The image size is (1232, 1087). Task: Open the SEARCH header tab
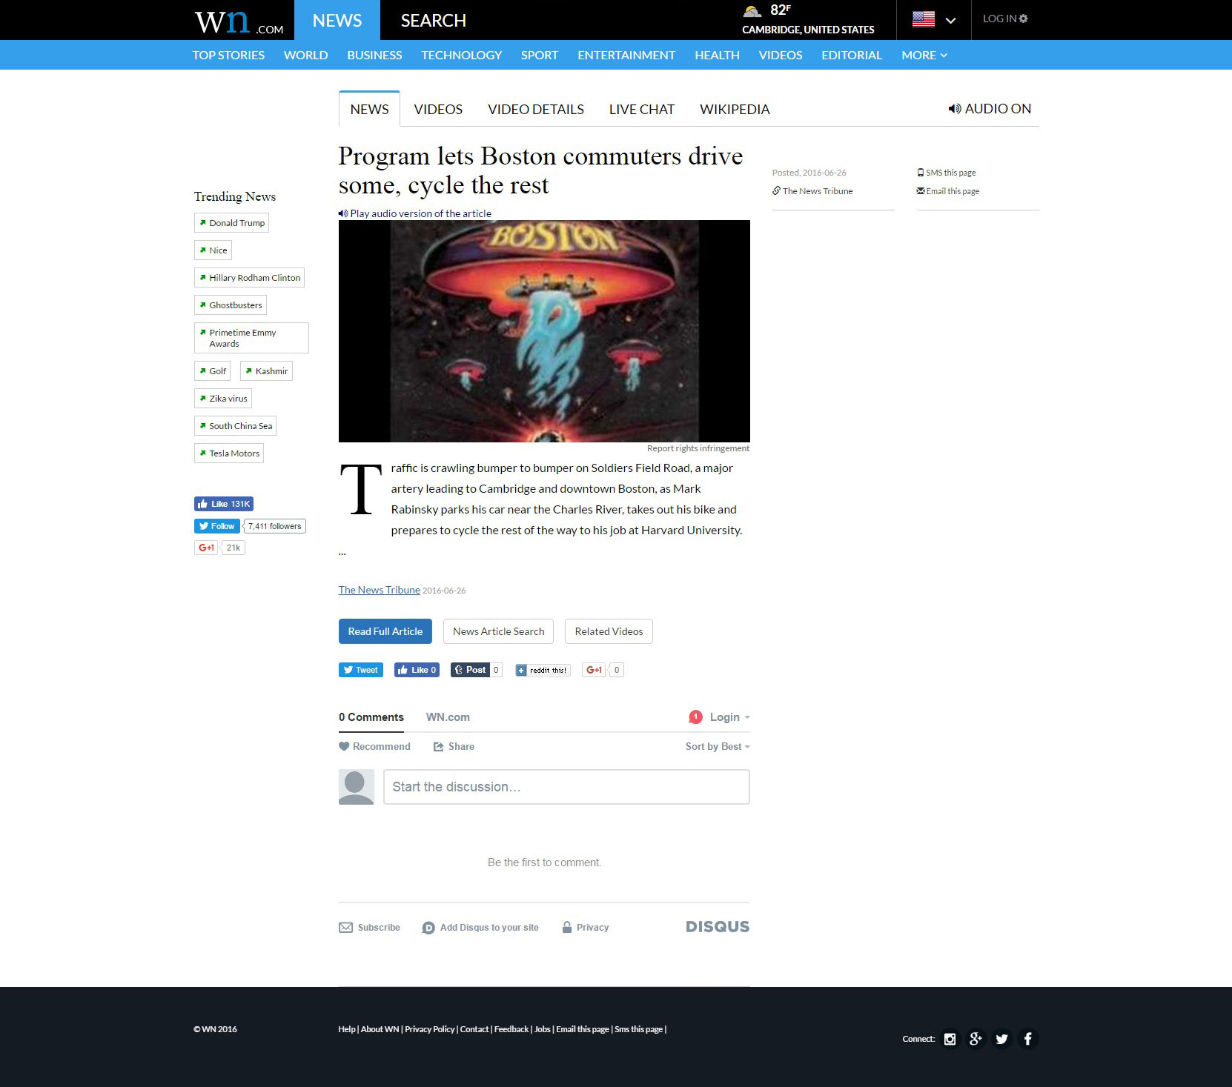[x=434, y=20]
